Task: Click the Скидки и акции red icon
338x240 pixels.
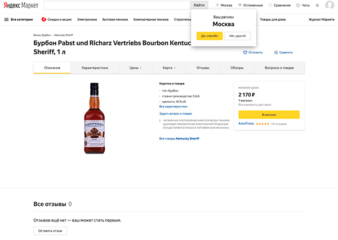Action: (44, 19)
